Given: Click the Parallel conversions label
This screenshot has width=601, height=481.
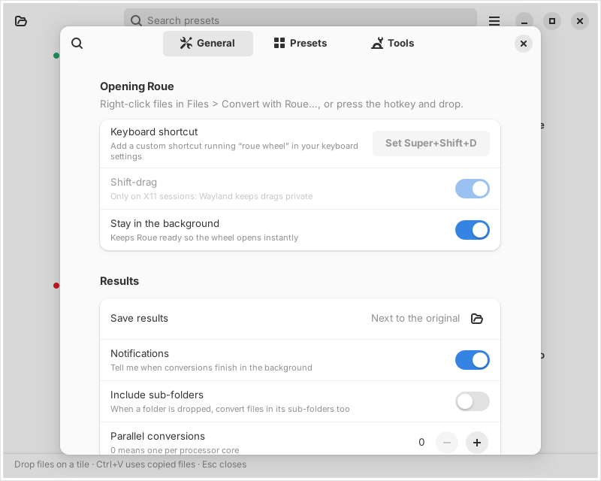Looking at the screenshot, I should [x=158, y=437].
